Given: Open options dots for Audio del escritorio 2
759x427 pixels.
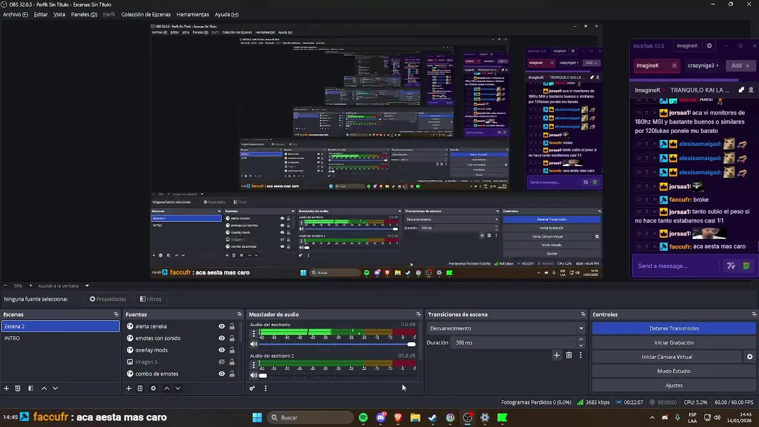Looking at the screenshot, I should click(x=254, y=365).
